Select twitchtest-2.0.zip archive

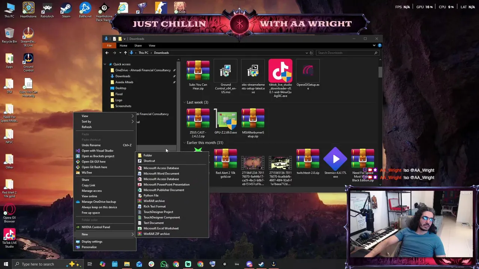[x=308, y=162]
